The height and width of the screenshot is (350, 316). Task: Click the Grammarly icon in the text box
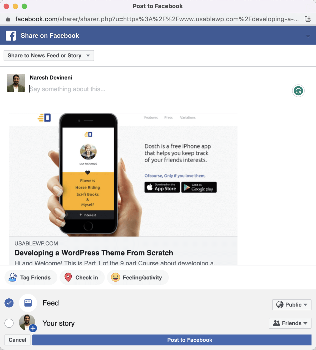(298, 91)
